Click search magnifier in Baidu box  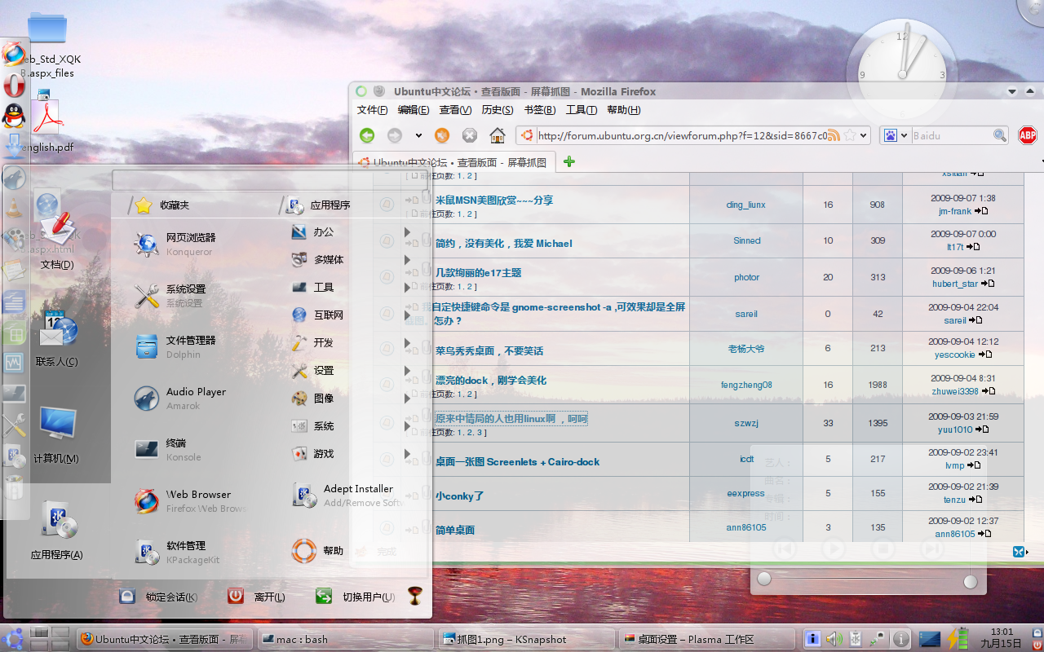[x=999, y=135]
